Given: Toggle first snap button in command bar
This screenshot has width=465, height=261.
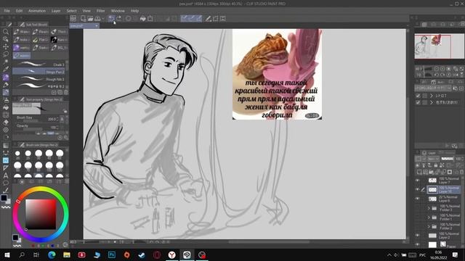Looking at the screenshot, I should (184, 18).
